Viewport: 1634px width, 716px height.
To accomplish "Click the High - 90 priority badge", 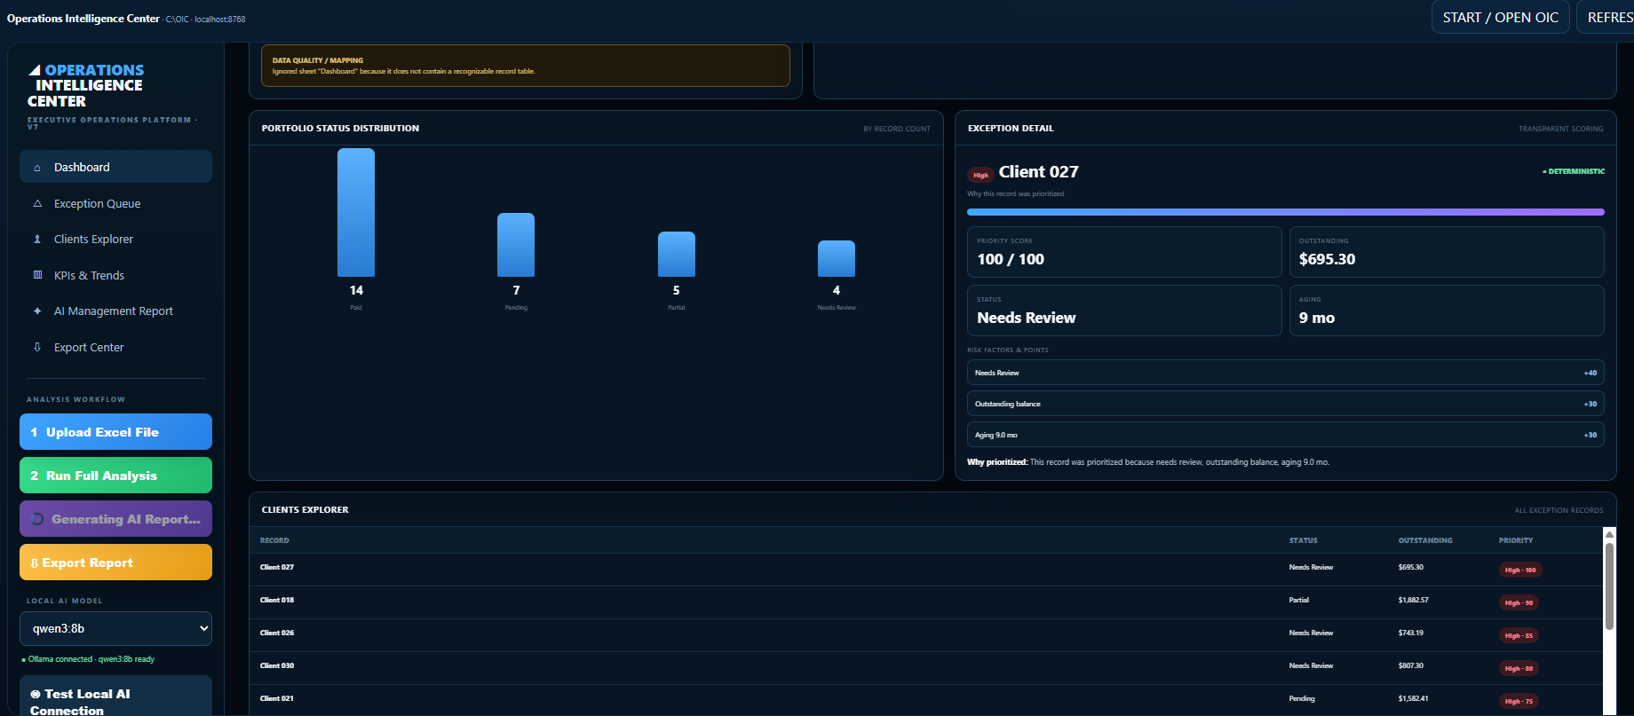I will coord(1519,603).
